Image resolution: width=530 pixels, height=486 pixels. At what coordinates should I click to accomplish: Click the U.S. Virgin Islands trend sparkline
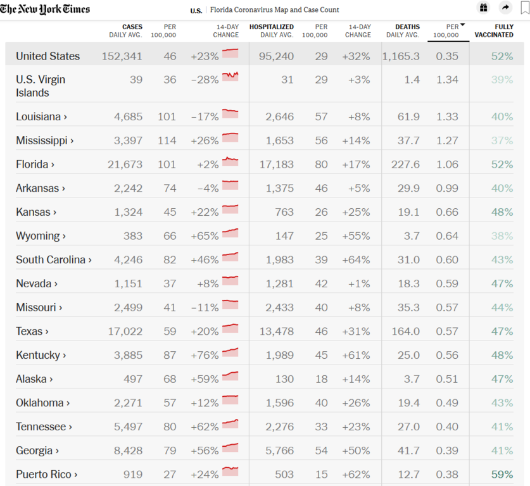coord(230,77)
